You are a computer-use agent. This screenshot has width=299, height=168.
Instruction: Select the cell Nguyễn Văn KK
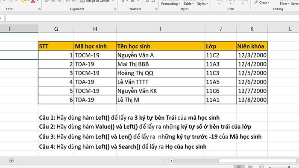pos(161,91)
